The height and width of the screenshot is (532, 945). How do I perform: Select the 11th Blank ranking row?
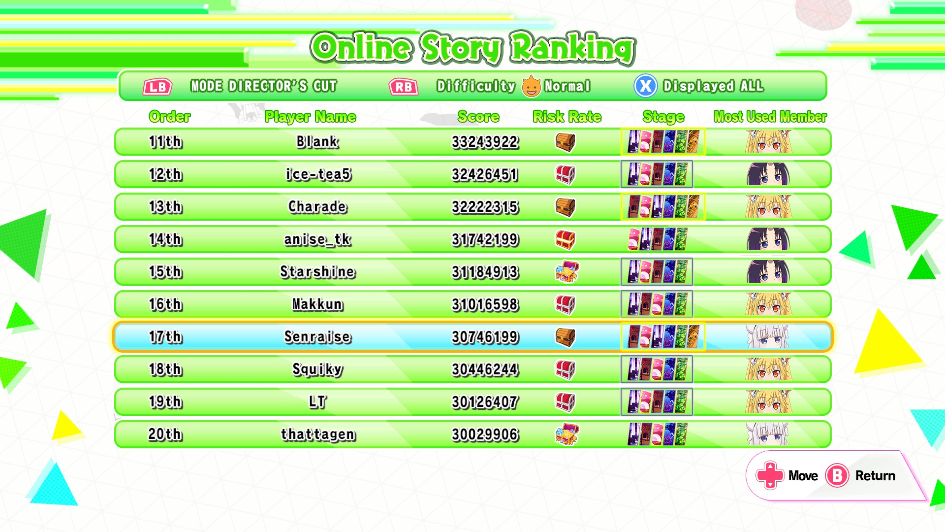473,142
